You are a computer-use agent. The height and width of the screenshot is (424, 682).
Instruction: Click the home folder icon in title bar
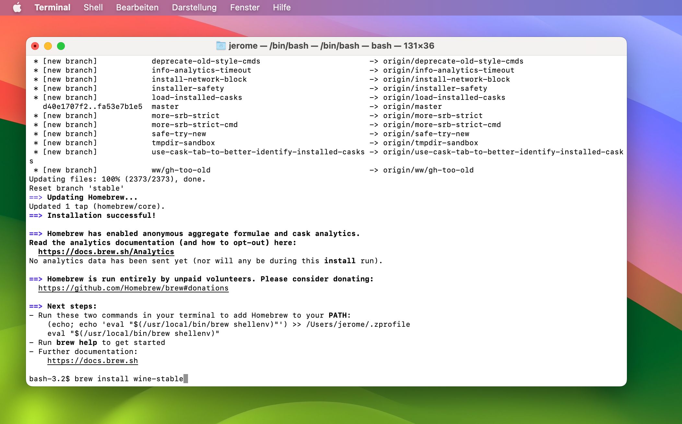pyautogui.click(x=221, y=46)
